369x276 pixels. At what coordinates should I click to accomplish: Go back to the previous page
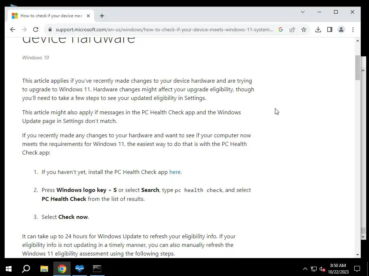click(13, 29)
